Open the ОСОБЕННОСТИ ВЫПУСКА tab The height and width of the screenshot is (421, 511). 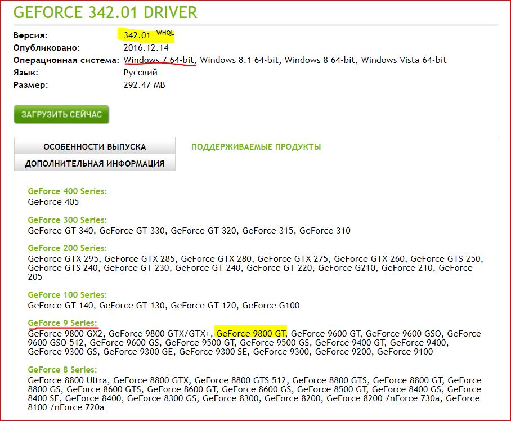point(95,147)
